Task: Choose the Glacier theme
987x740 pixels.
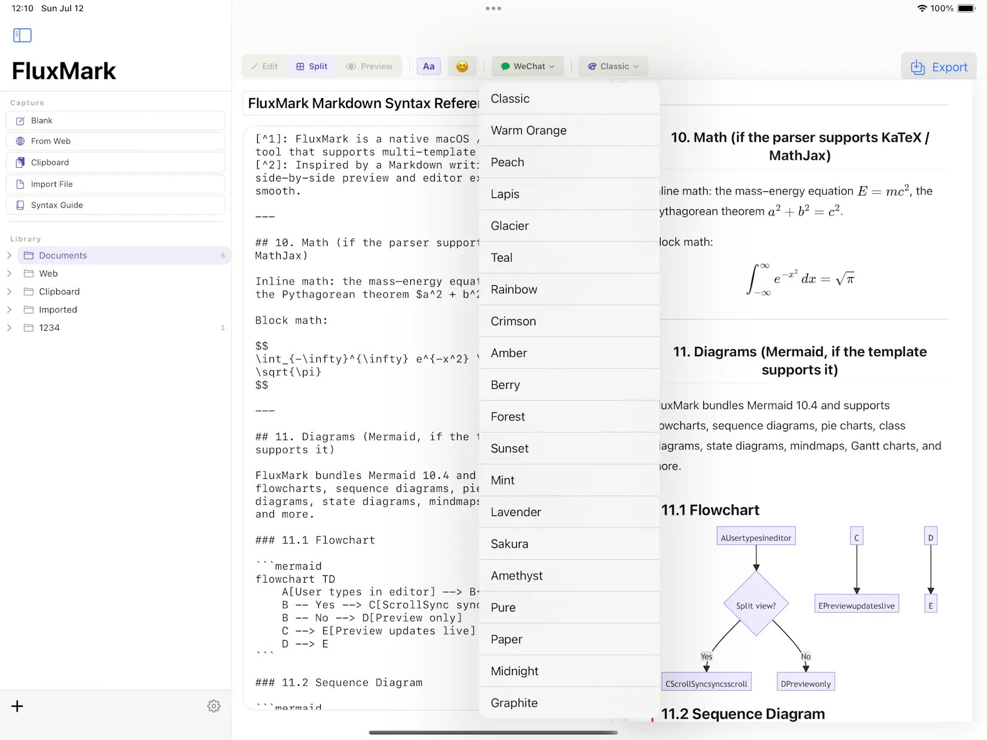Action: pos(569,226)
